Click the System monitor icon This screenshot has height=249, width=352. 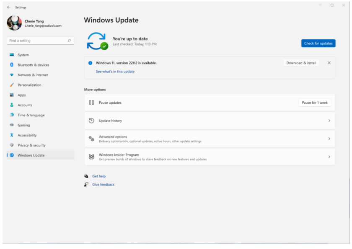[12, 55]
